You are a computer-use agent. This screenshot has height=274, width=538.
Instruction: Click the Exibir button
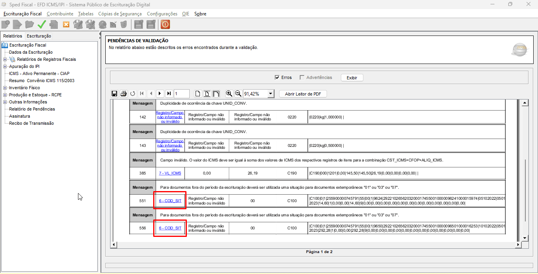click(x=352, y=78)
